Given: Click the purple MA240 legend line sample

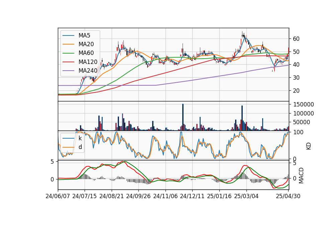Looking at the screenshot, I should 68,71.
